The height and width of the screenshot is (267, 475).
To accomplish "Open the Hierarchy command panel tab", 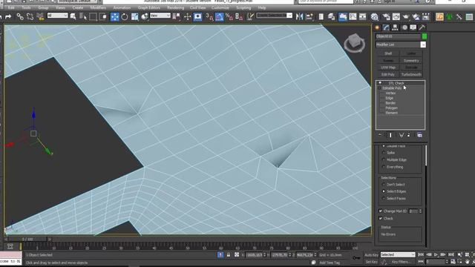I will click(x=395, y=27).
